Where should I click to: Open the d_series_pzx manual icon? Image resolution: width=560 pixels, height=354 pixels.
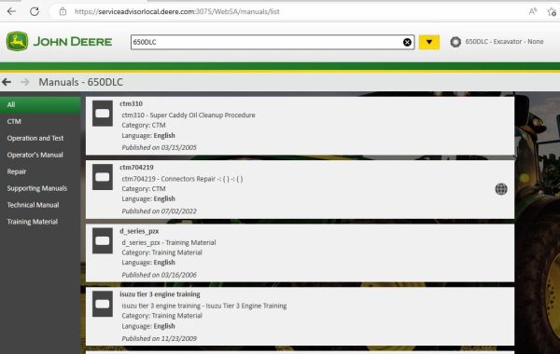pos(103,240)
